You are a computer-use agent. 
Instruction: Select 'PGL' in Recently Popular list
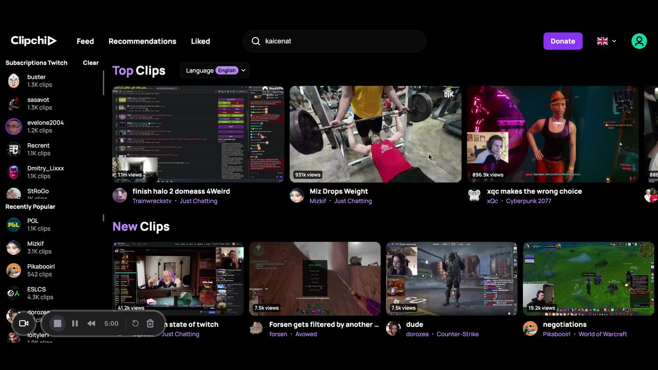click(33, 221)
